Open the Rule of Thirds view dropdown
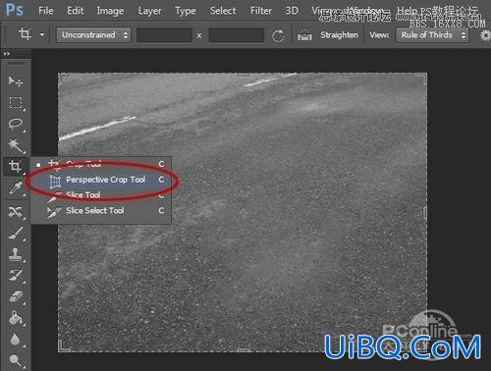The height and width of the screenshot is (371, 491). pos(432,35)
